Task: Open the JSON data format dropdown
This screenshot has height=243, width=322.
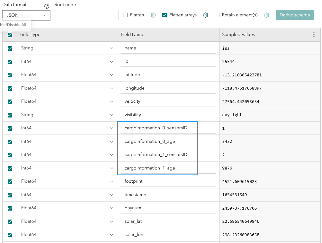Action: coord(26,15)
